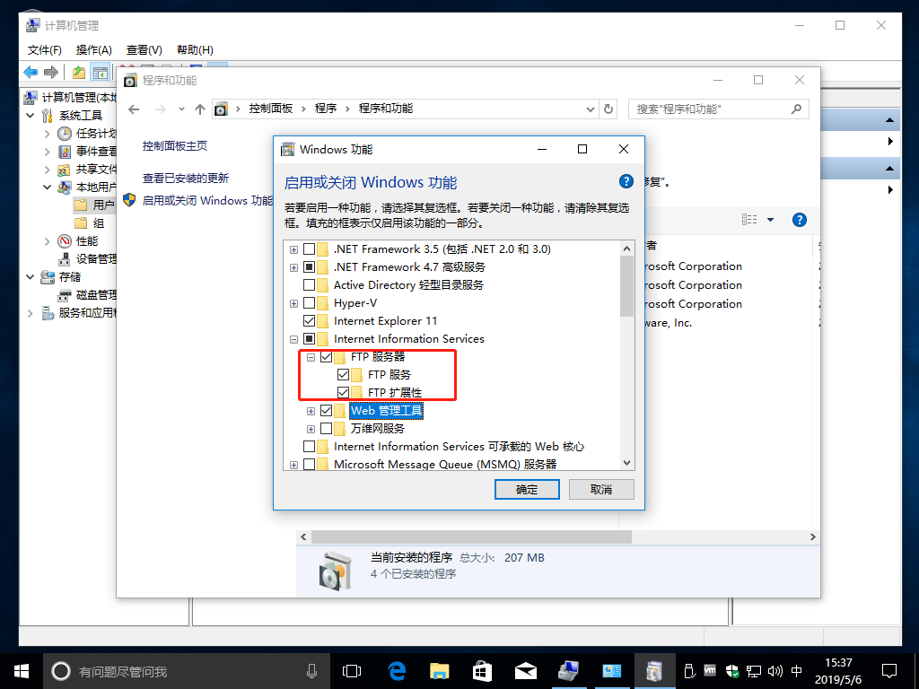919x689 pixels.
Task: Click the Programs and Features horizontal scrollbar
Action: [x=471, y=536]
